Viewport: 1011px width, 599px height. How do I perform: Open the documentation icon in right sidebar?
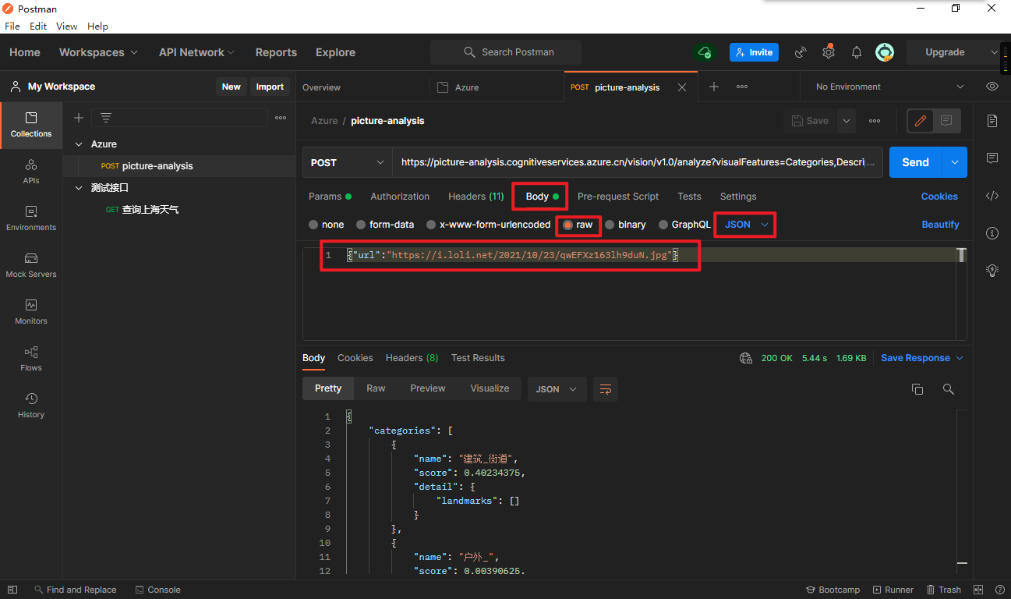pyautogui.click(x=992, y=121)
